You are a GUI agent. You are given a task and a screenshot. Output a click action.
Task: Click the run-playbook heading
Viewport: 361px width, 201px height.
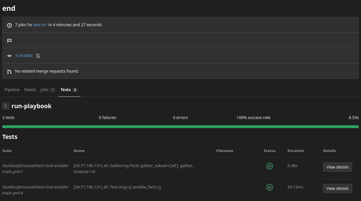click(x=31, y=106)
